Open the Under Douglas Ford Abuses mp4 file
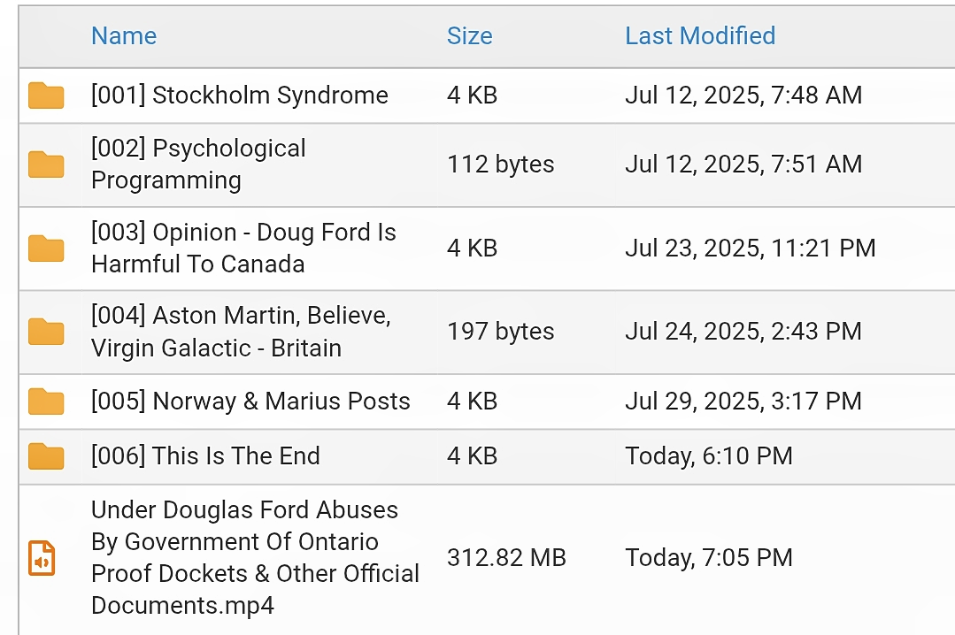The image size is (955, 635). pyautogui.click(x=254, y=558)
